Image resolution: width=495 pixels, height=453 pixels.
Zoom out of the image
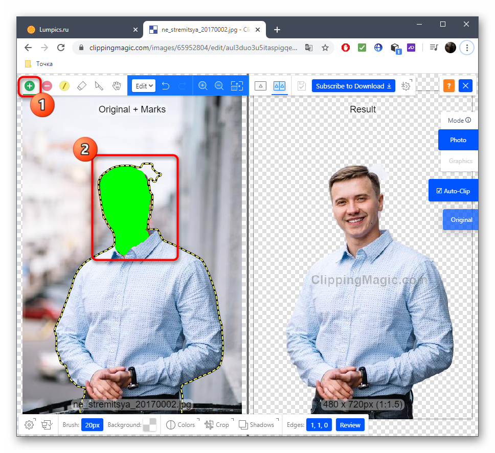(219, 86)
